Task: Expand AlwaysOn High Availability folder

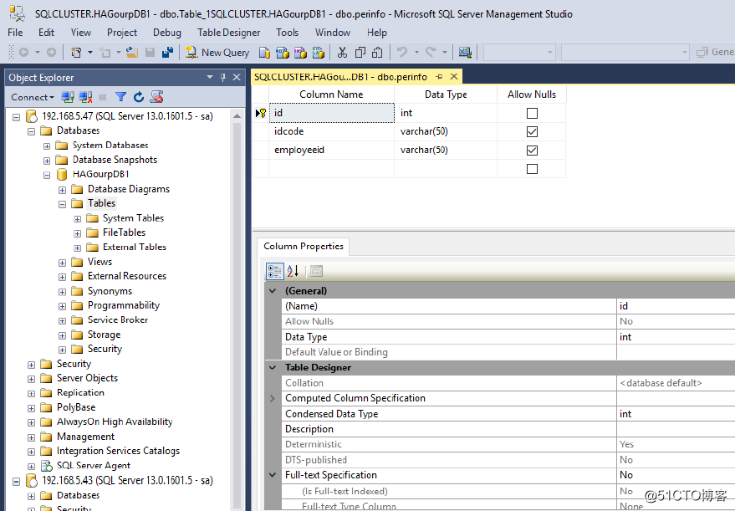Action: coord(32,422)
